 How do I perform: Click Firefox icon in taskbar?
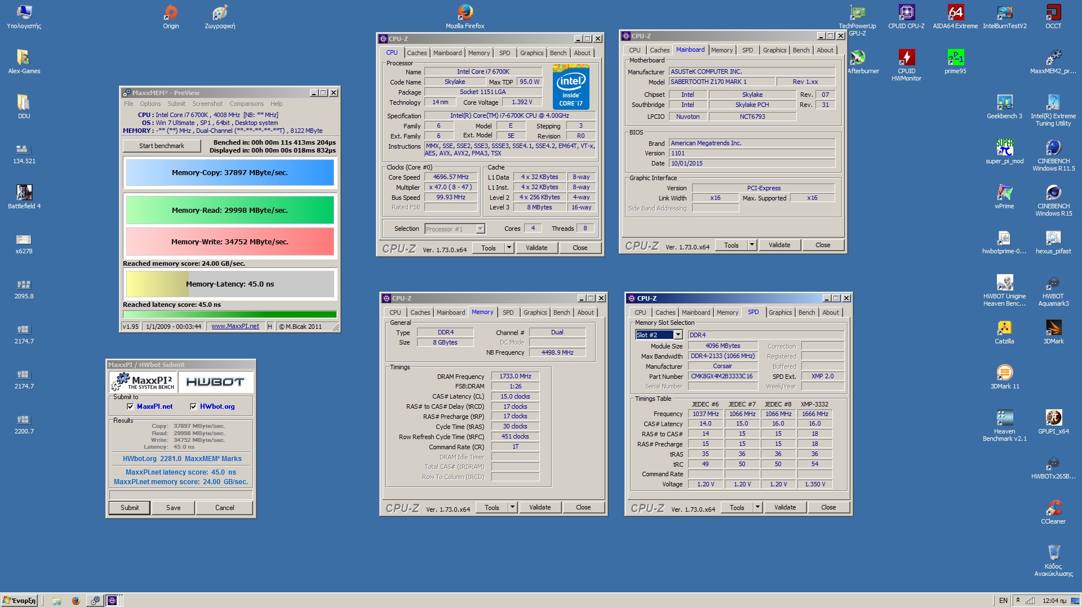(76, 601)
